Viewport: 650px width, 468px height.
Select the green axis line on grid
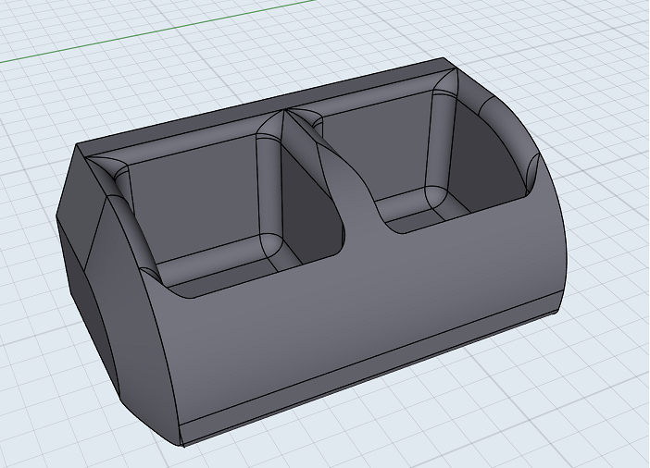click(157, 31)
